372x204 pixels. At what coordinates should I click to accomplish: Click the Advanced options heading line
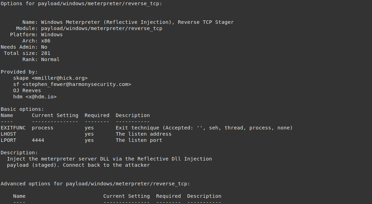95,184
